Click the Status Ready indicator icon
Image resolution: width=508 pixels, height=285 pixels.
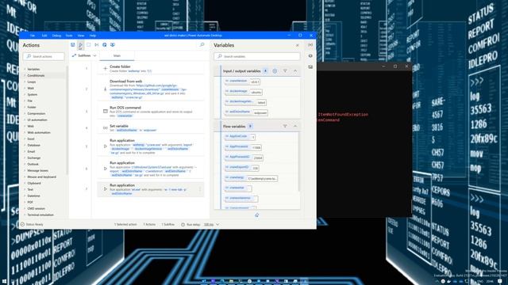22,224
